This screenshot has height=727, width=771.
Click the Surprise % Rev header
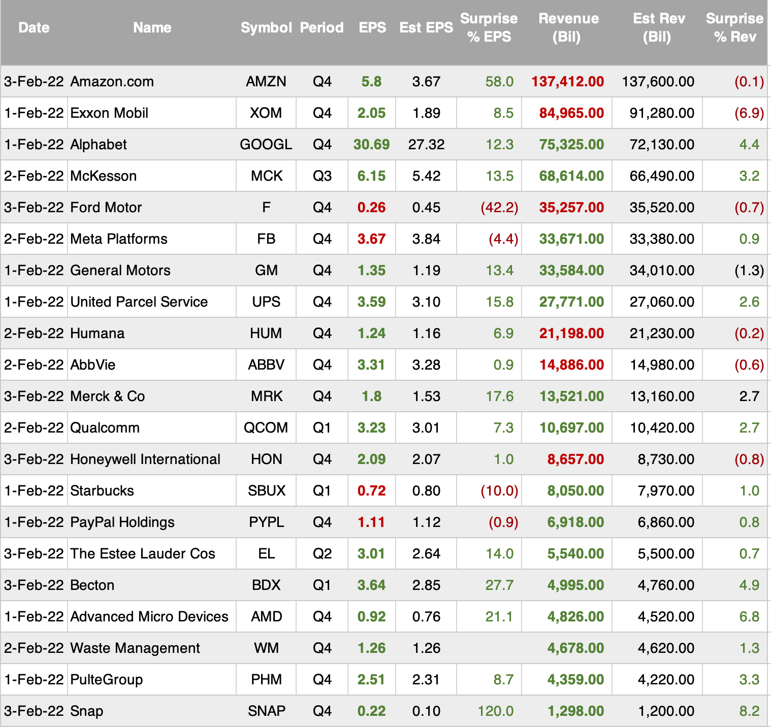(734, 27)
